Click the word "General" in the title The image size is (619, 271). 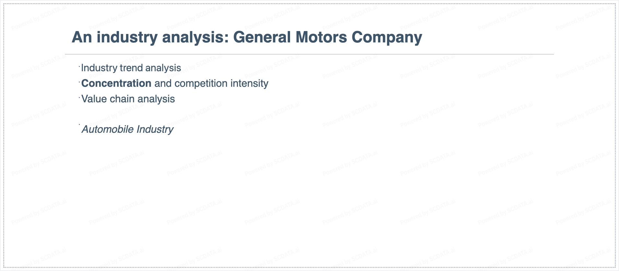click(262, 37)
